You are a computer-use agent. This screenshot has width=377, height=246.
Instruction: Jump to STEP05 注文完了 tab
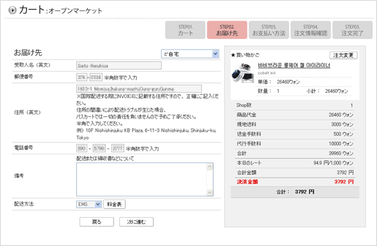tap(352, 29)
